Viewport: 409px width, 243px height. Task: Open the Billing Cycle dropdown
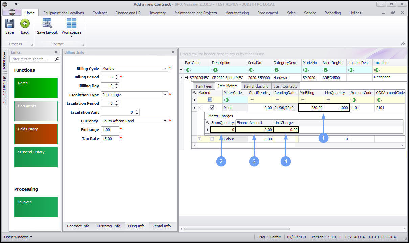click(166, 68)
